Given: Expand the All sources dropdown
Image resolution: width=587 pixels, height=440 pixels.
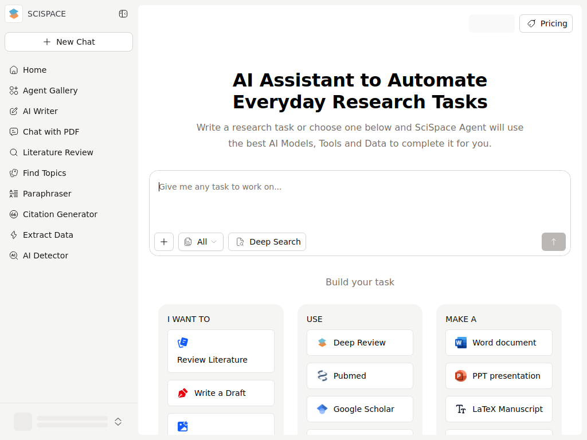Looking at the screenshot, I should click(201, 242).
